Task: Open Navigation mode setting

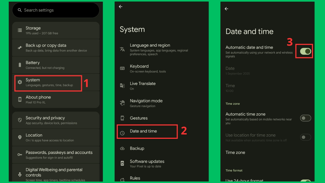Action: (162, 103)
